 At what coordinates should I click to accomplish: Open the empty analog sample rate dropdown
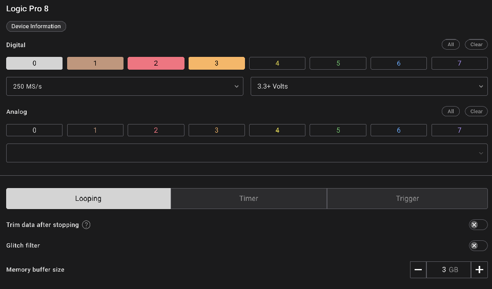coord(247,153)
